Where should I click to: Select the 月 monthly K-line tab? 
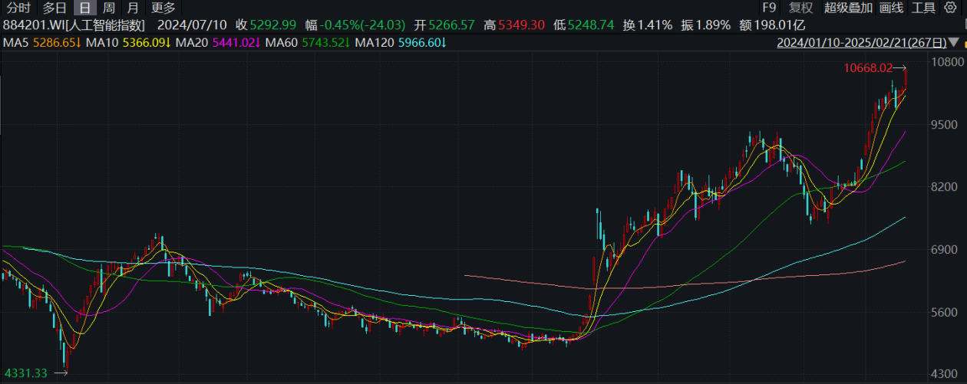point(134,8)
